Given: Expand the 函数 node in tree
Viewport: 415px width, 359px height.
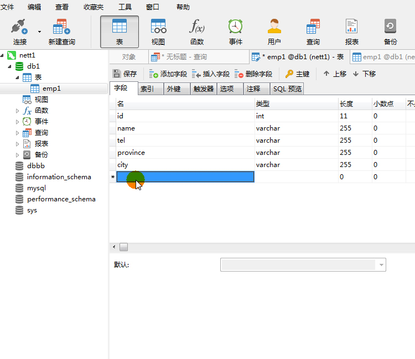Looking at the screenshot, I should pyautogui.click(x=18, y=111).
